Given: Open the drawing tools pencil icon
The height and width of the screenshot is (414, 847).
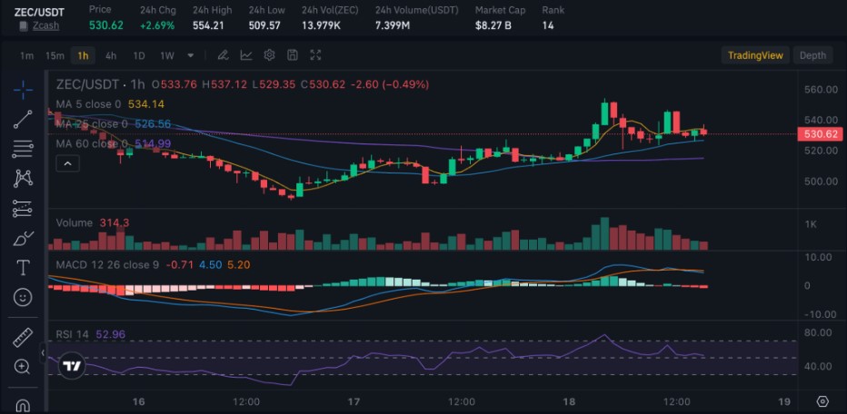Looking at the screenshot, I should tap(222, 55).
